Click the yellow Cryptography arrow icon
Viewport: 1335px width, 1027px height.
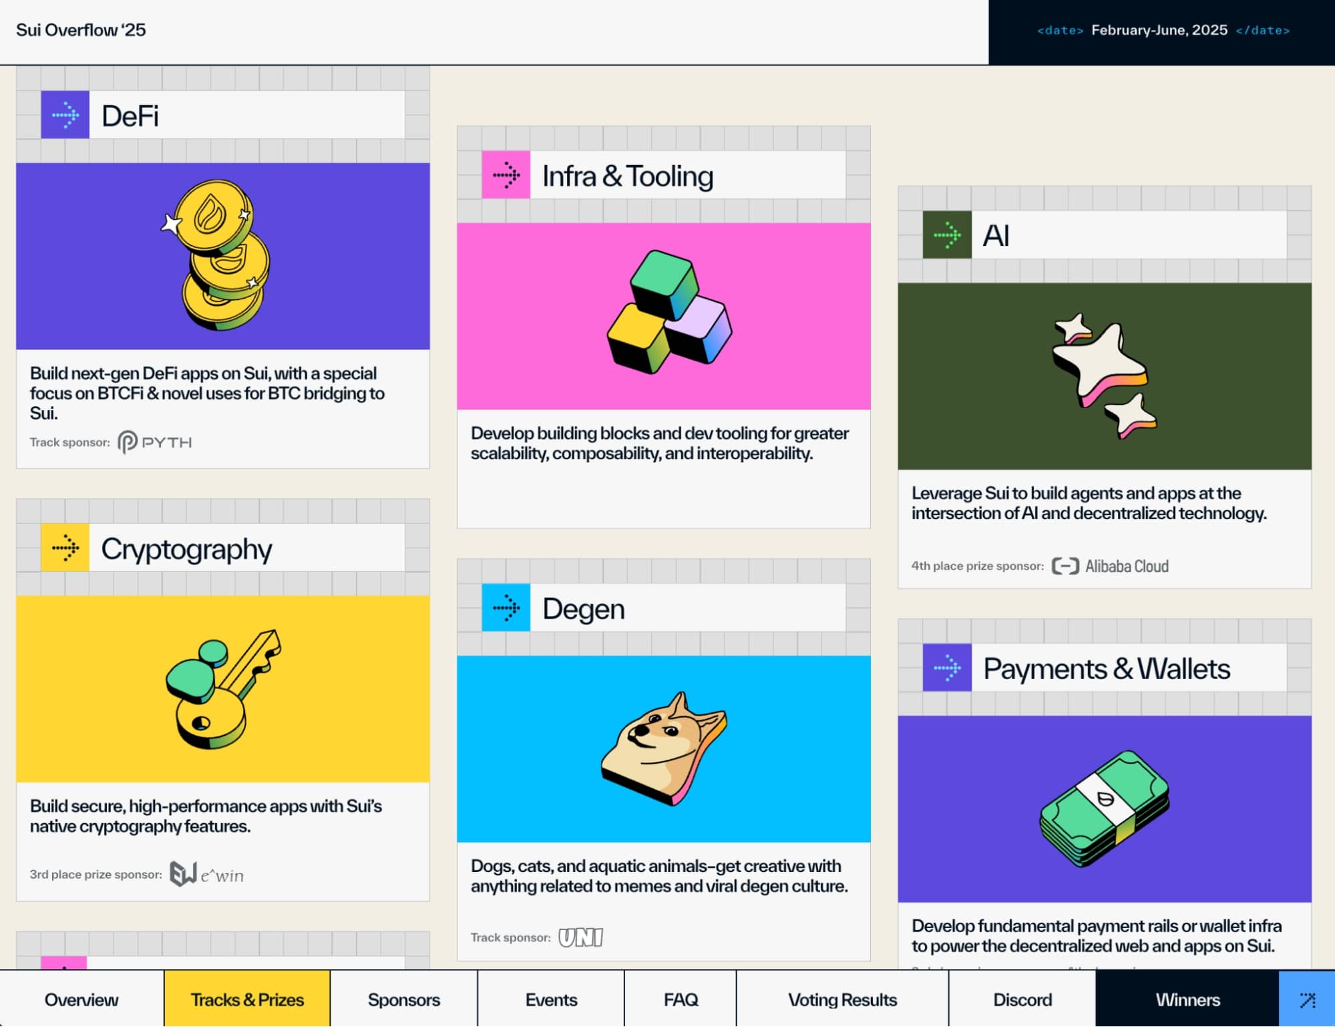tap(65, 548)
